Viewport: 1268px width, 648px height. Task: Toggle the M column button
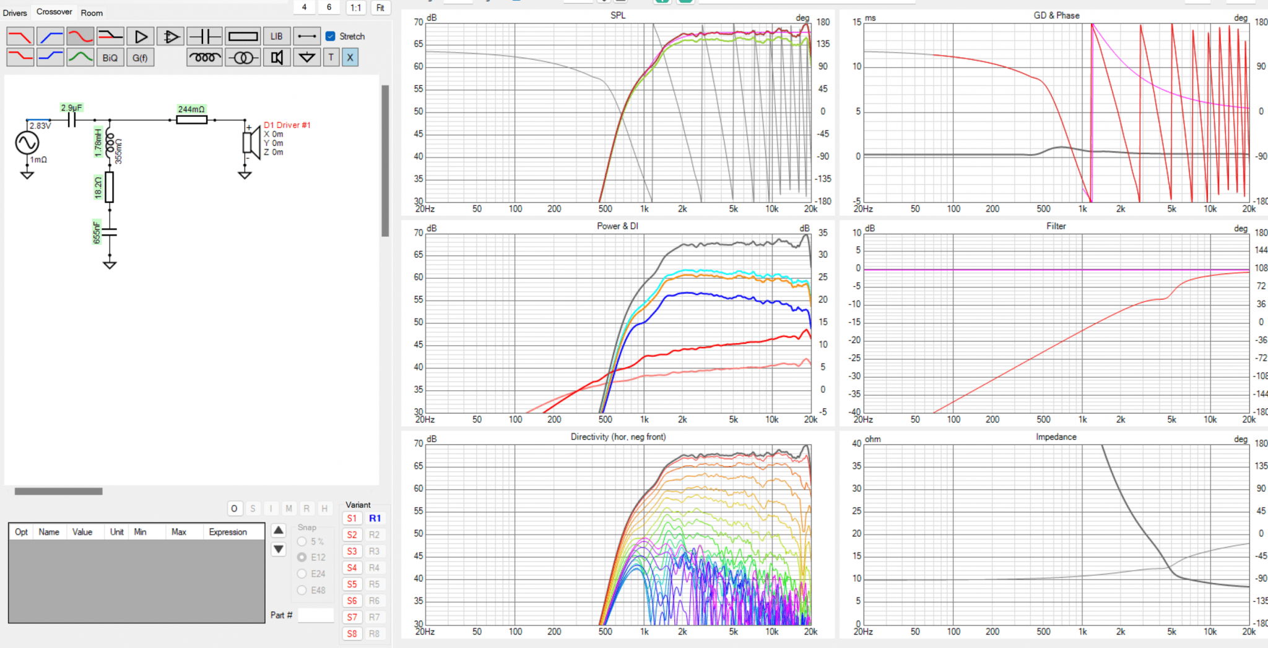pos(289,508)
